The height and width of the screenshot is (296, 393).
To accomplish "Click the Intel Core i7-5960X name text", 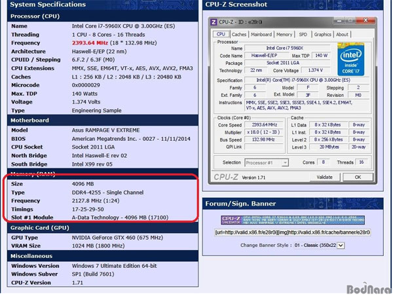I will pyautogui.click(x=123, y=26).
